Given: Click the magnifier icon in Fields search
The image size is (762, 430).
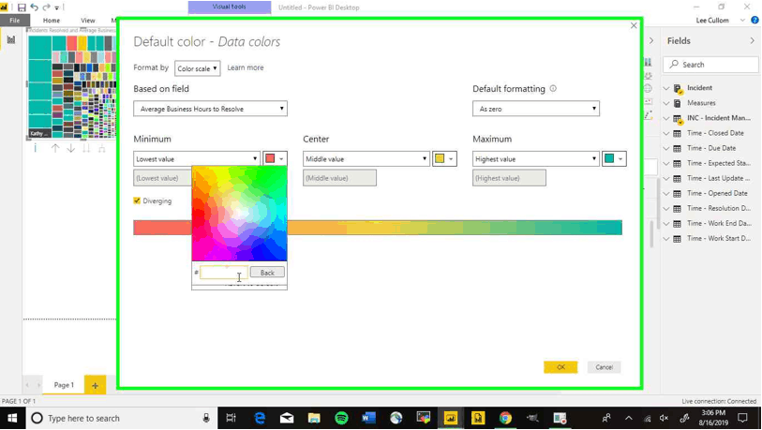Looking at the screenshot, I should [x=674, y=64].
